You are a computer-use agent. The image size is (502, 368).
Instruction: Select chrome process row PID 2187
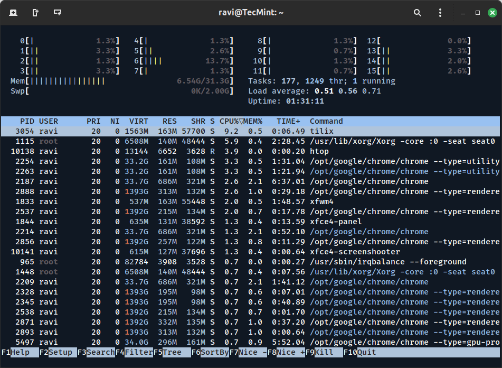(250, 181)
